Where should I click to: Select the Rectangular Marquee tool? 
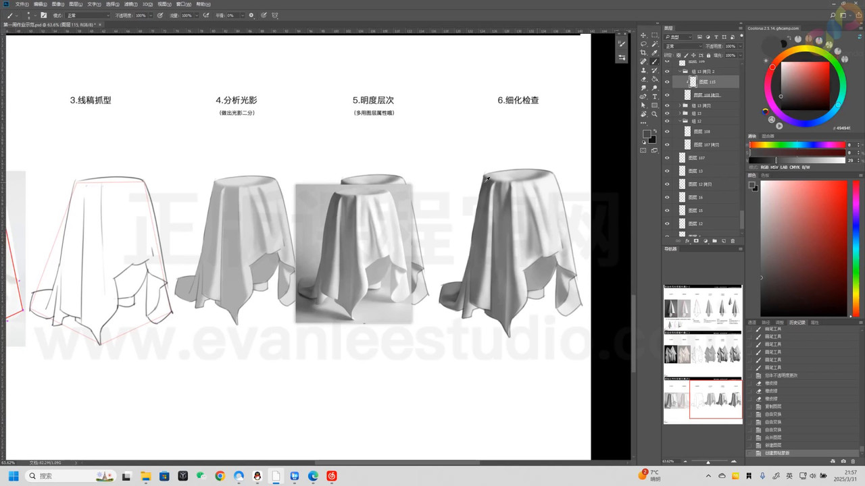(x=655, y=35)
